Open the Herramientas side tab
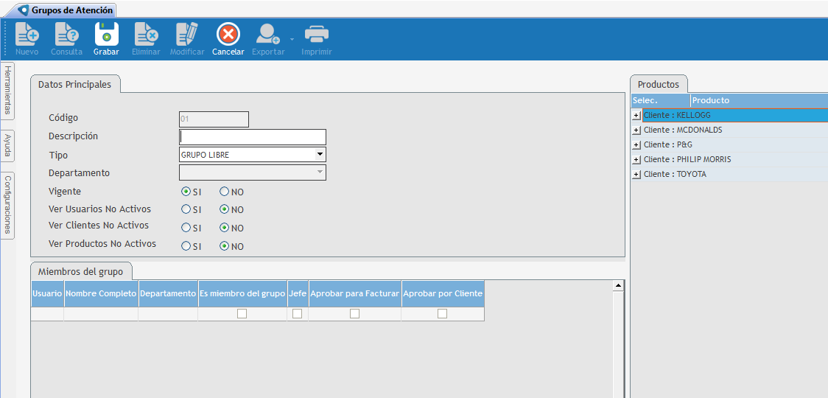The image size is (828, 398). (7, 91)
